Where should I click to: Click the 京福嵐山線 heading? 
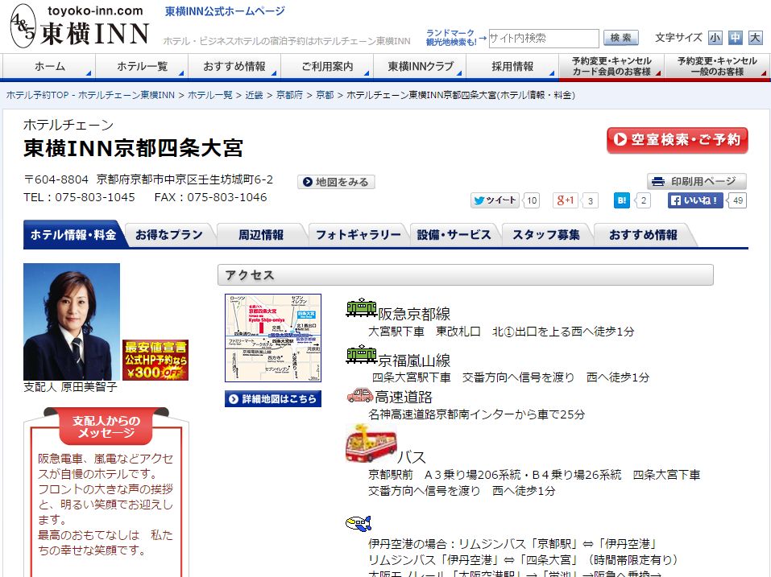coord(414,361)
